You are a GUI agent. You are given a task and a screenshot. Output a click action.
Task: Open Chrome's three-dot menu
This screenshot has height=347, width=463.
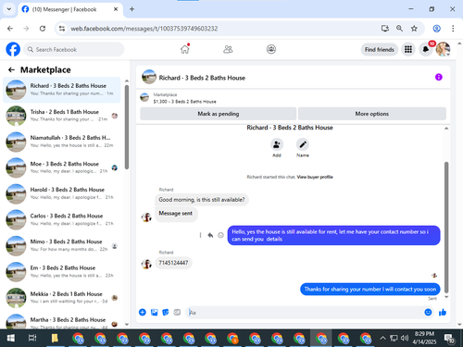coord(453,29)
